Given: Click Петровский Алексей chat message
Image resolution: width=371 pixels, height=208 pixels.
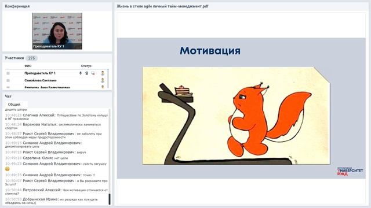Looking at the screenshot, I should 56,191.
